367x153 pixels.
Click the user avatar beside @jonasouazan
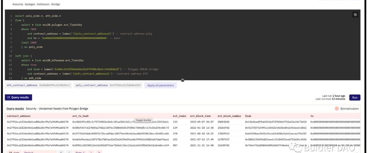tap(337, 109)
